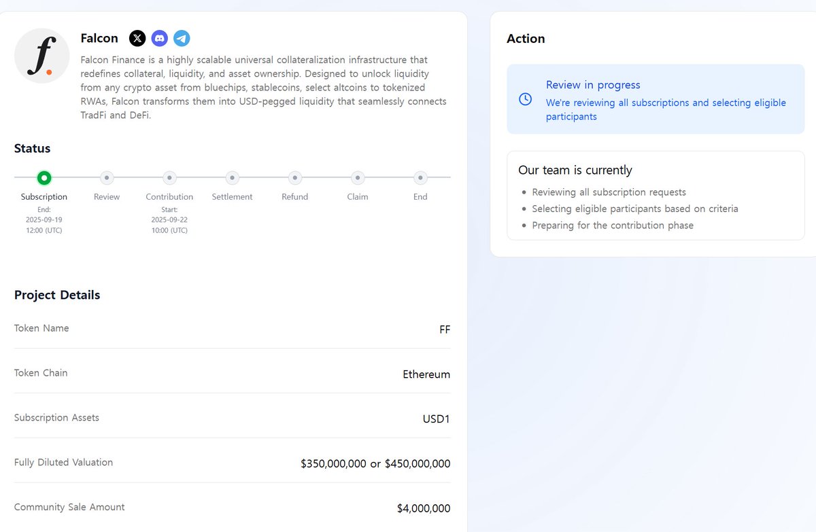
Task: Click the 'Fully Diluted Valuation' label
Action: [x=63, y=463]
